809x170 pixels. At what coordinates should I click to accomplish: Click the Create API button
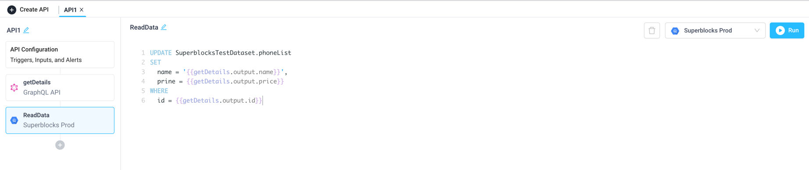point(28,10)
